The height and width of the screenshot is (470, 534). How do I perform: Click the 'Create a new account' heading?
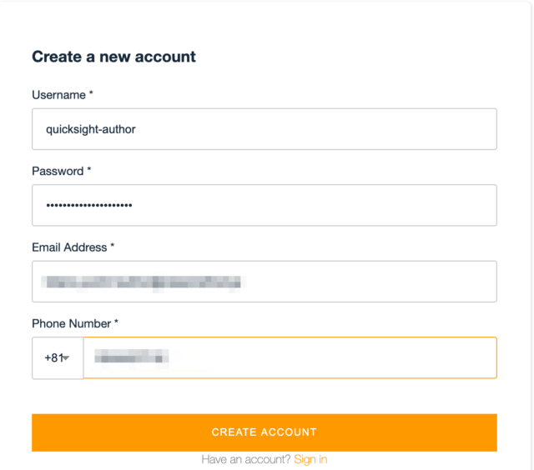pos(113,57)
